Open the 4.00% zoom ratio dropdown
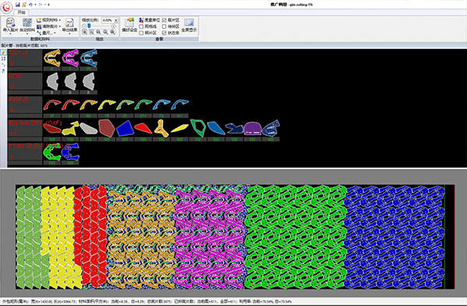467x306 pixels. (116, 20)
